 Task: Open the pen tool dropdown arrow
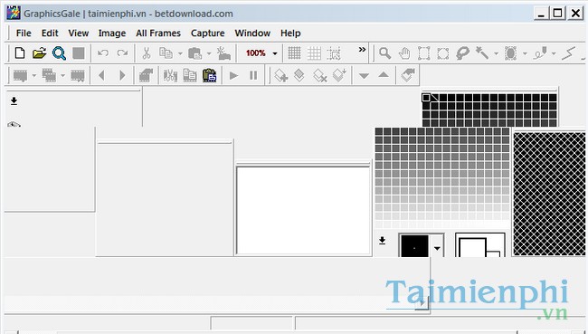554,53
